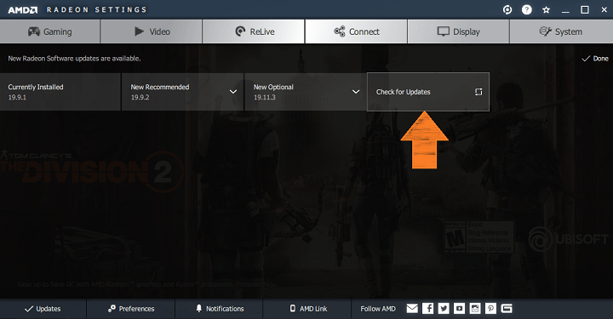Screen dimensions: 613x319
Task: Click the AMD Gaming community icon, last in the Follow AMD row
Action: tap(507, 309)
